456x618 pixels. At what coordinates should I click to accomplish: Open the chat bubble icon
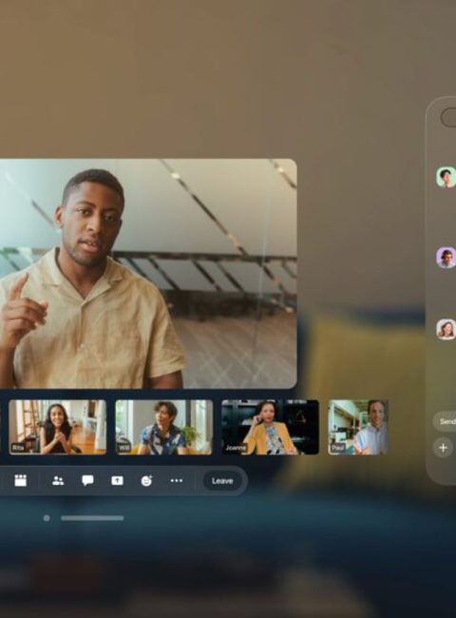click(87, 480)
